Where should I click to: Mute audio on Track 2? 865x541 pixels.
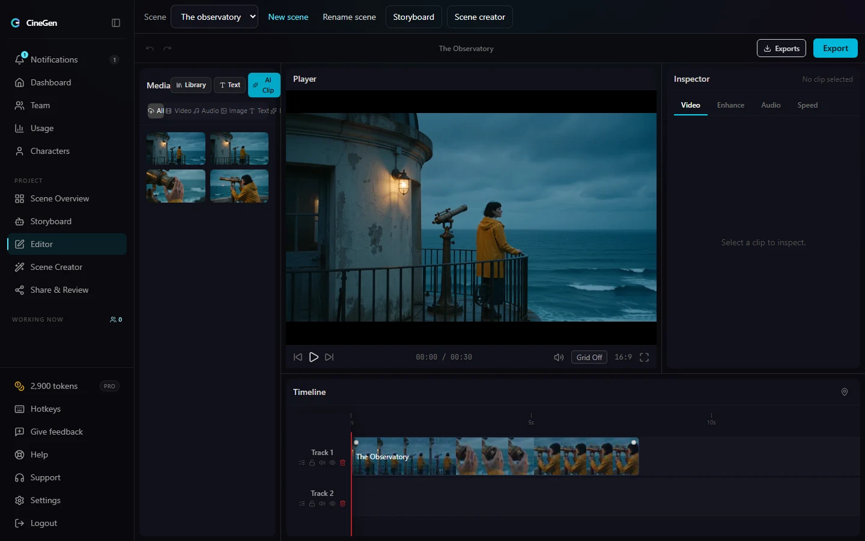[x=322, y=504]
